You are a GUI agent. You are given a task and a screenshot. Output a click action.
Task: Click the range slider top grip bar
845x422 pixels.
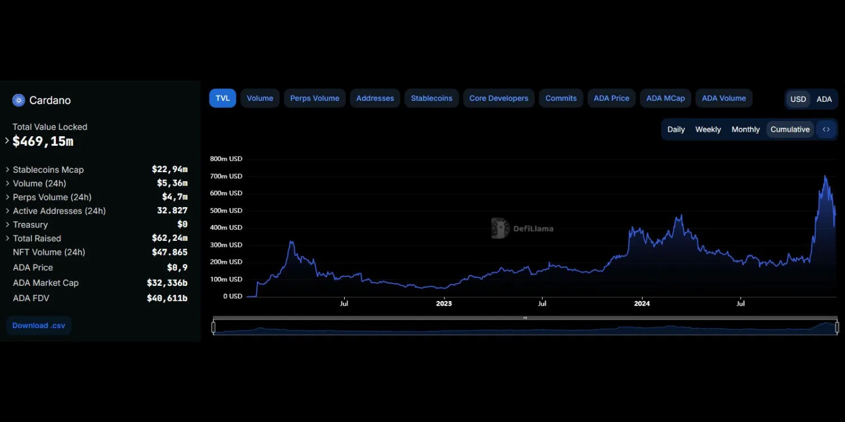525,318
